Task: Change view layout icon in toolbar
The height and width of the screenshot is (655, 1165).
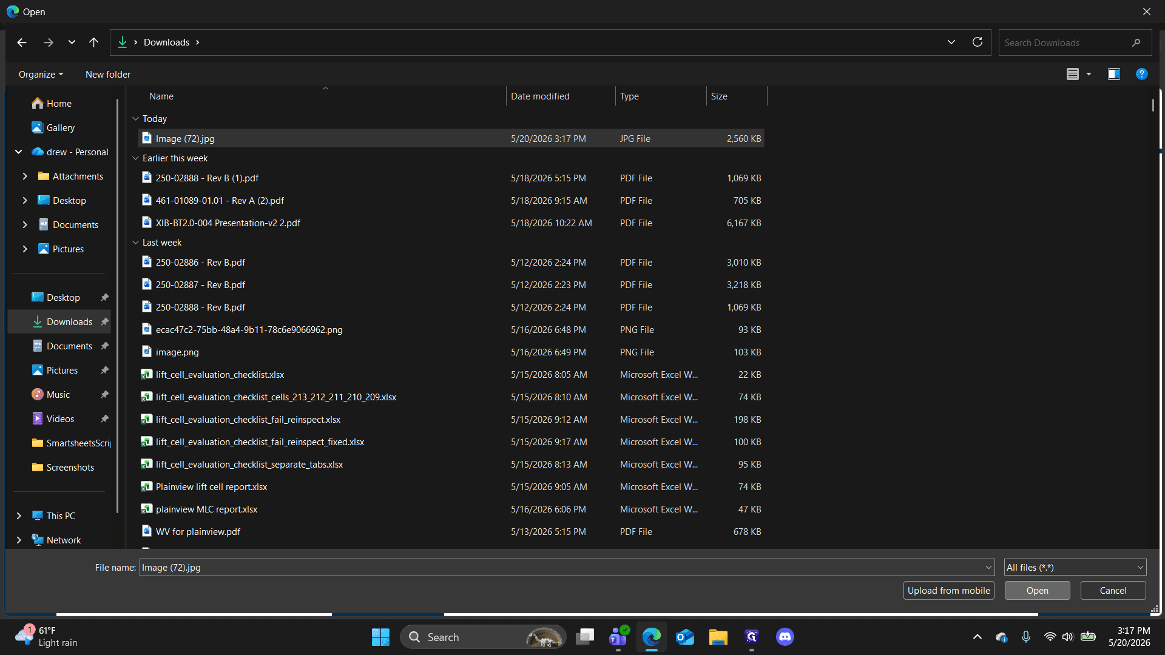Action: pyautogui.click(x=1073, y=74)
